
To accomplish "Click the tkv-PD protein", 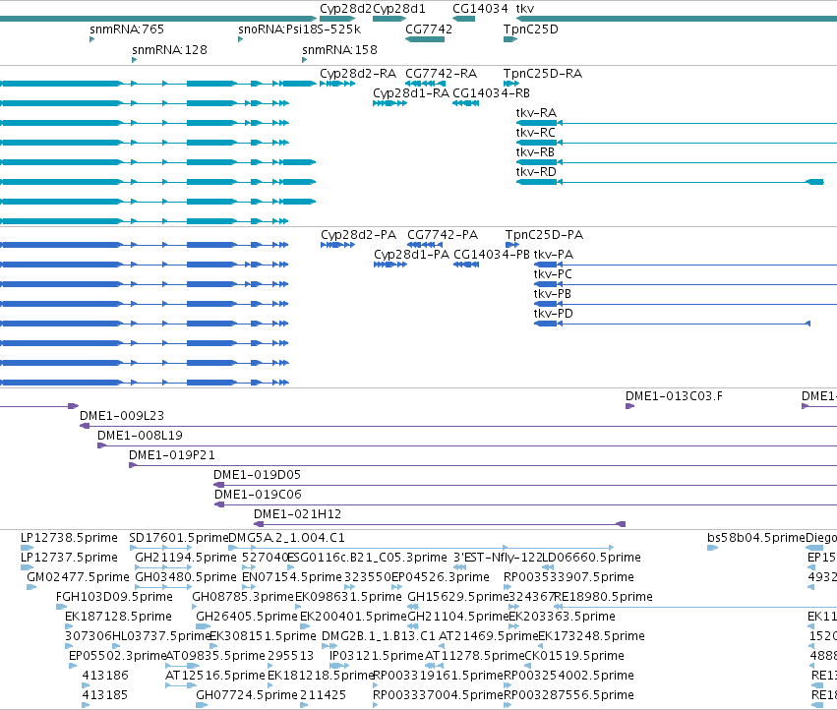I will tap(672, 324).
